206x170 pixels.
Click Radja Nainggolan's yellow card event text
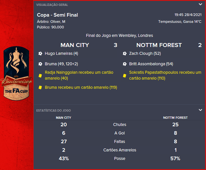(x=79, y=75)
